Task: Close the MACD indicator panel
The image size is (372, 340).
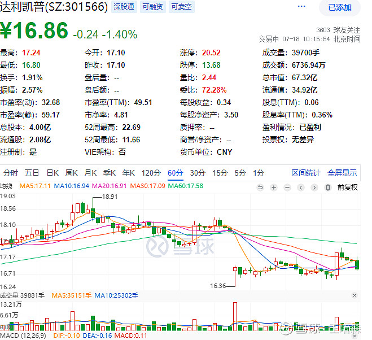Action: (355, 336)
